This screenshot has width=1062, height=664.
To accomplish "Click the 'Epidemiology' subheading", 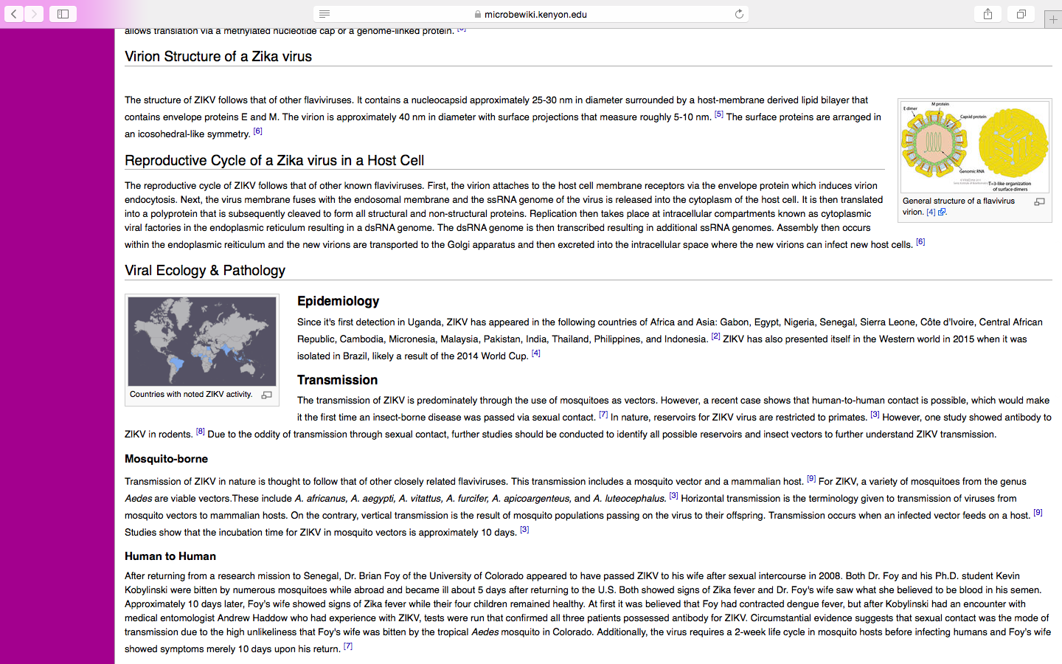I will pyautogui.click(x=338, y=301).
